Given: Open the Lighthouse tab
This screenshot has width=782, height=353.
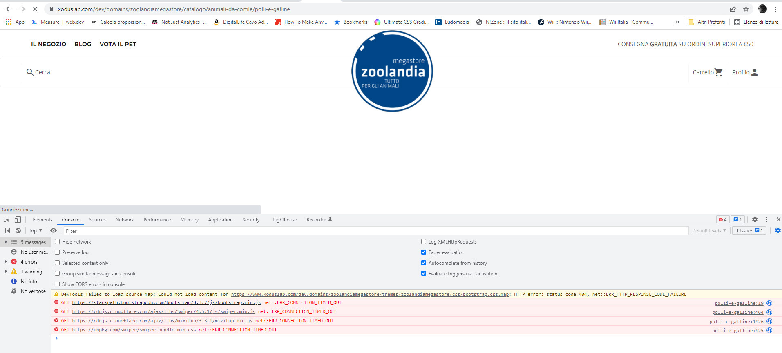Looking at the screenshot, I should pos(285,220).
